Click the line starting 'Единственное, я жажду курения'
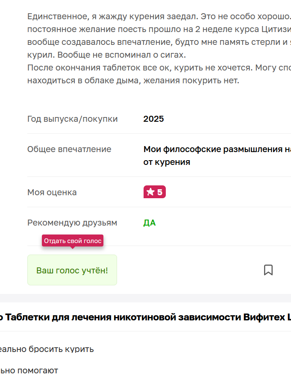Image resolution: width=291 pixels, height=390 pixels. click(159, 17)
